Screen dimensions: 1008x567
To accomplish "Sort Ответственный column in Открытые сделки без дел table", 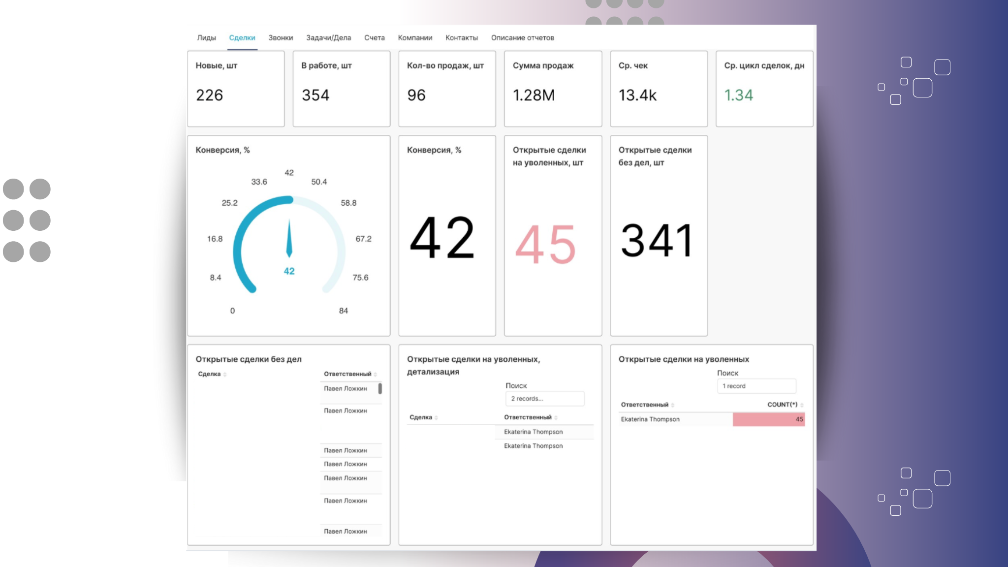I will [350, 374].
